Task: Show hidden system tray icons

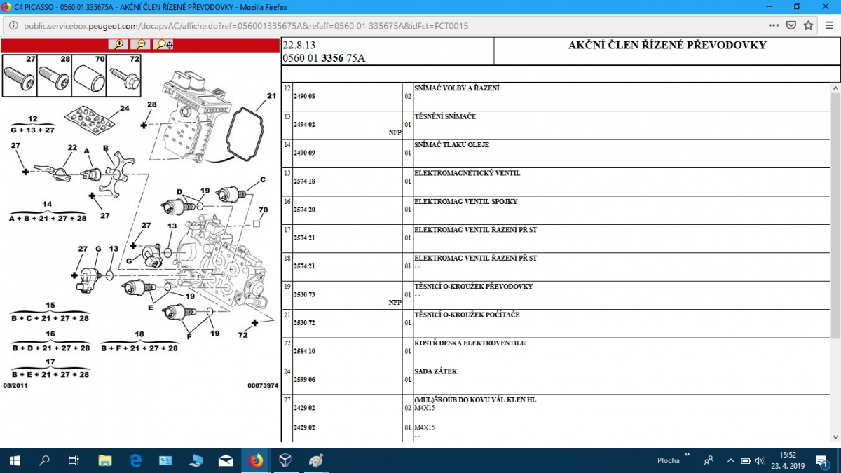Action: [730, 460]
